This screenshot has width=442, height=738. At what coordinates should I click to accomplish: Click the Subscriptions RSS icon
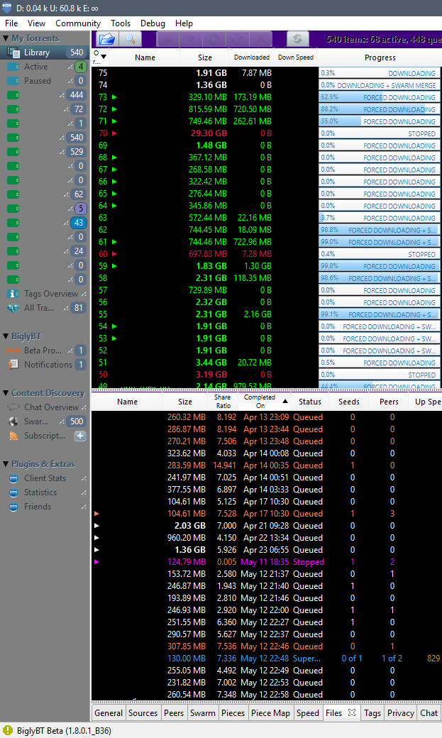(x=13, y=436)
